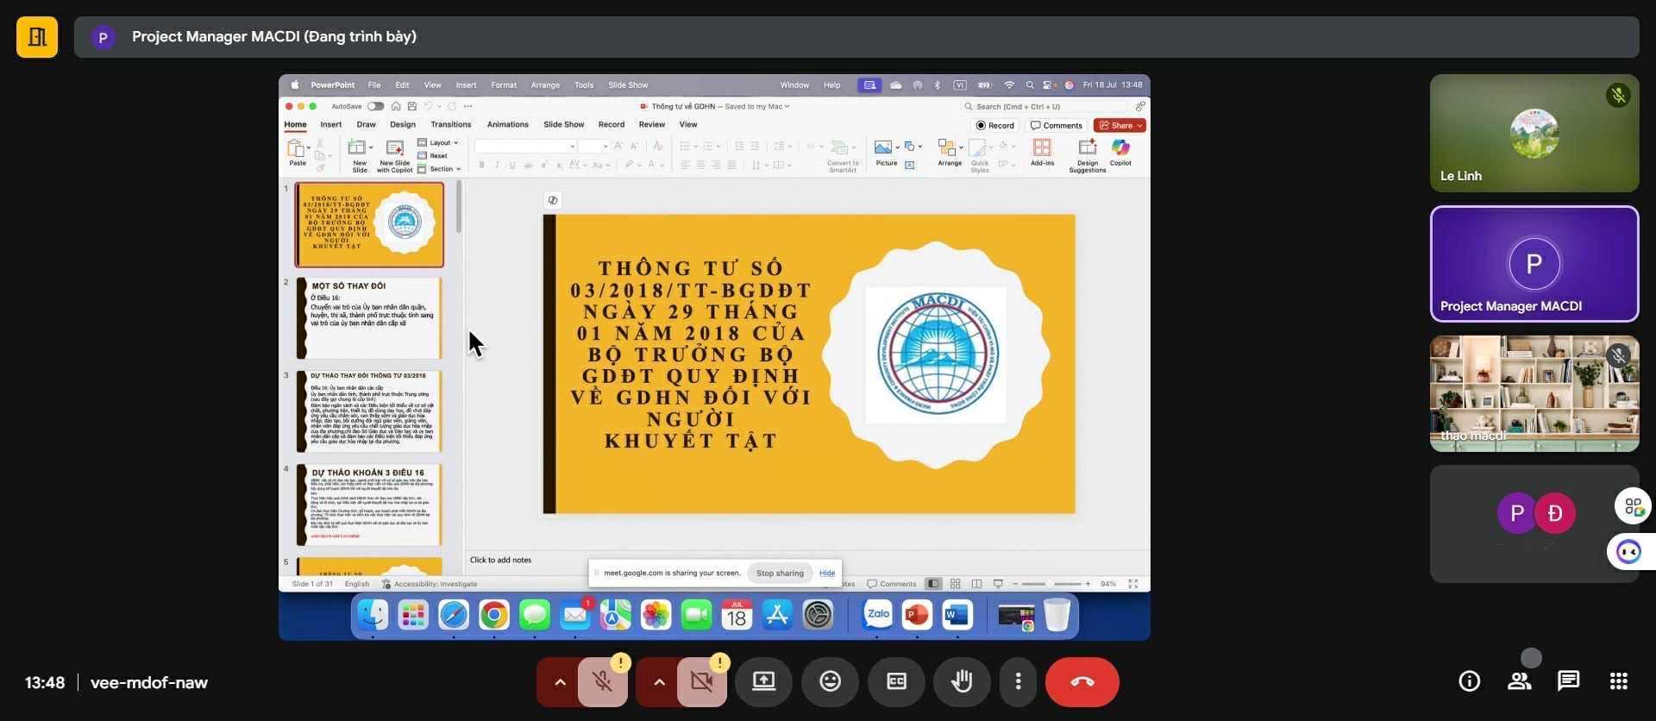The image size is (1656, 721).
Task: Select the Project Manager MACDI participant tile
Action: (x=1534, y=264)
